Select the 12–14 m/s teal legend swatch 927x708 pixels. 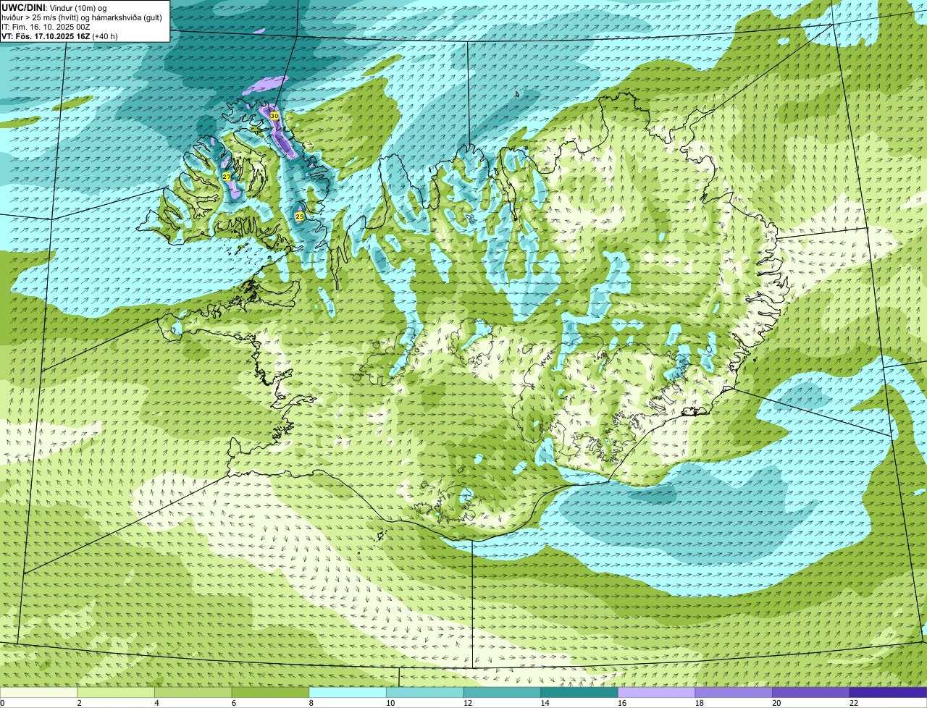(502, 692)
